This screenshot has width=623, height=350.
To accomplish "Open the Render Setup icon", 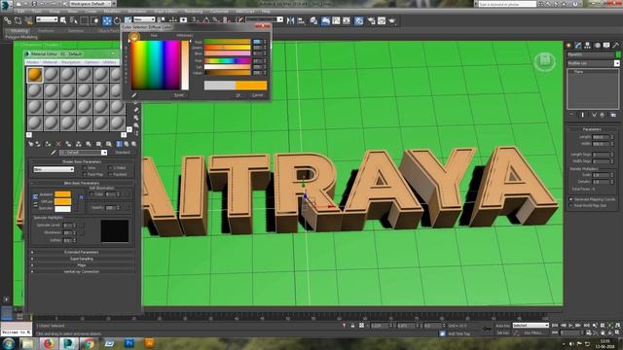I will (x=371, y=20).
